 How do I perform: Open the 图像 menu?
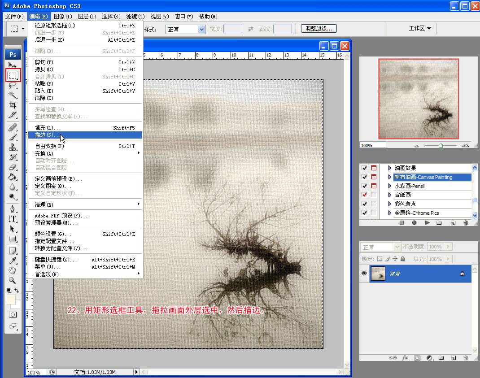coord(63,17)
